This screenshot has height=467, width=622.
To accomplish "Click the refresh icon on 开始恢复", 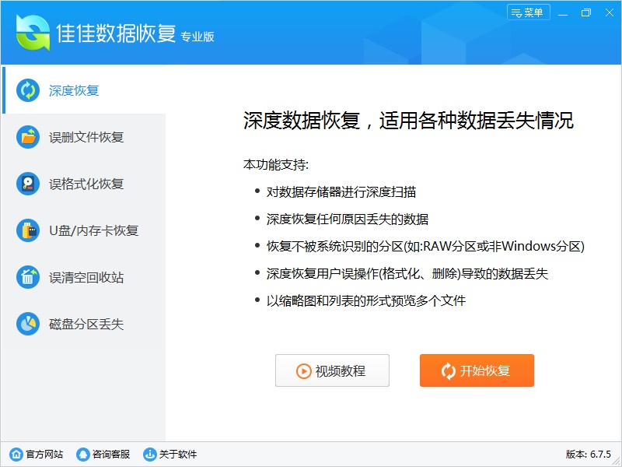I will point(449,371).
